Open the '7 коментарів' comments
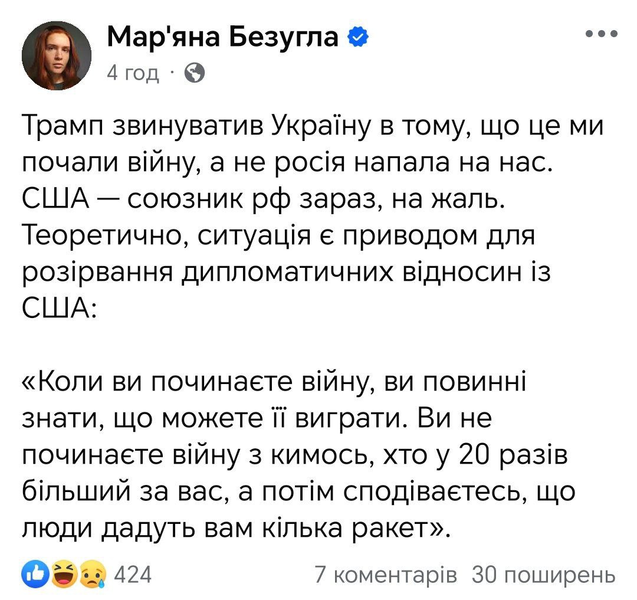Viewport: 637px width, 600px height. point(385,573)
